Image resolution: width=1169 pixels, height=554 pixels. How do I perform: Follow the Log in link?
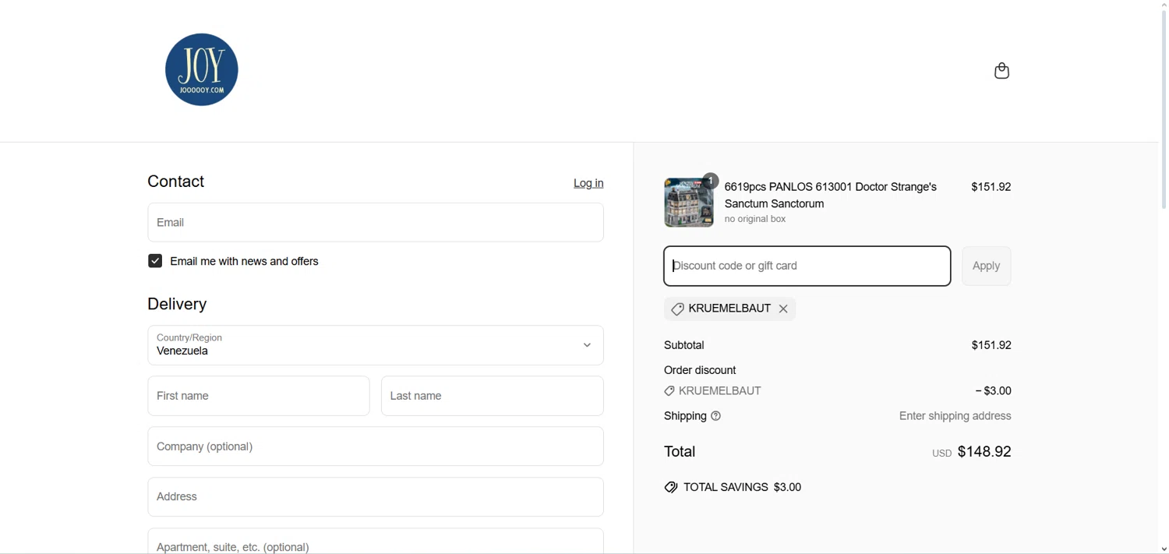click(588, 184)
